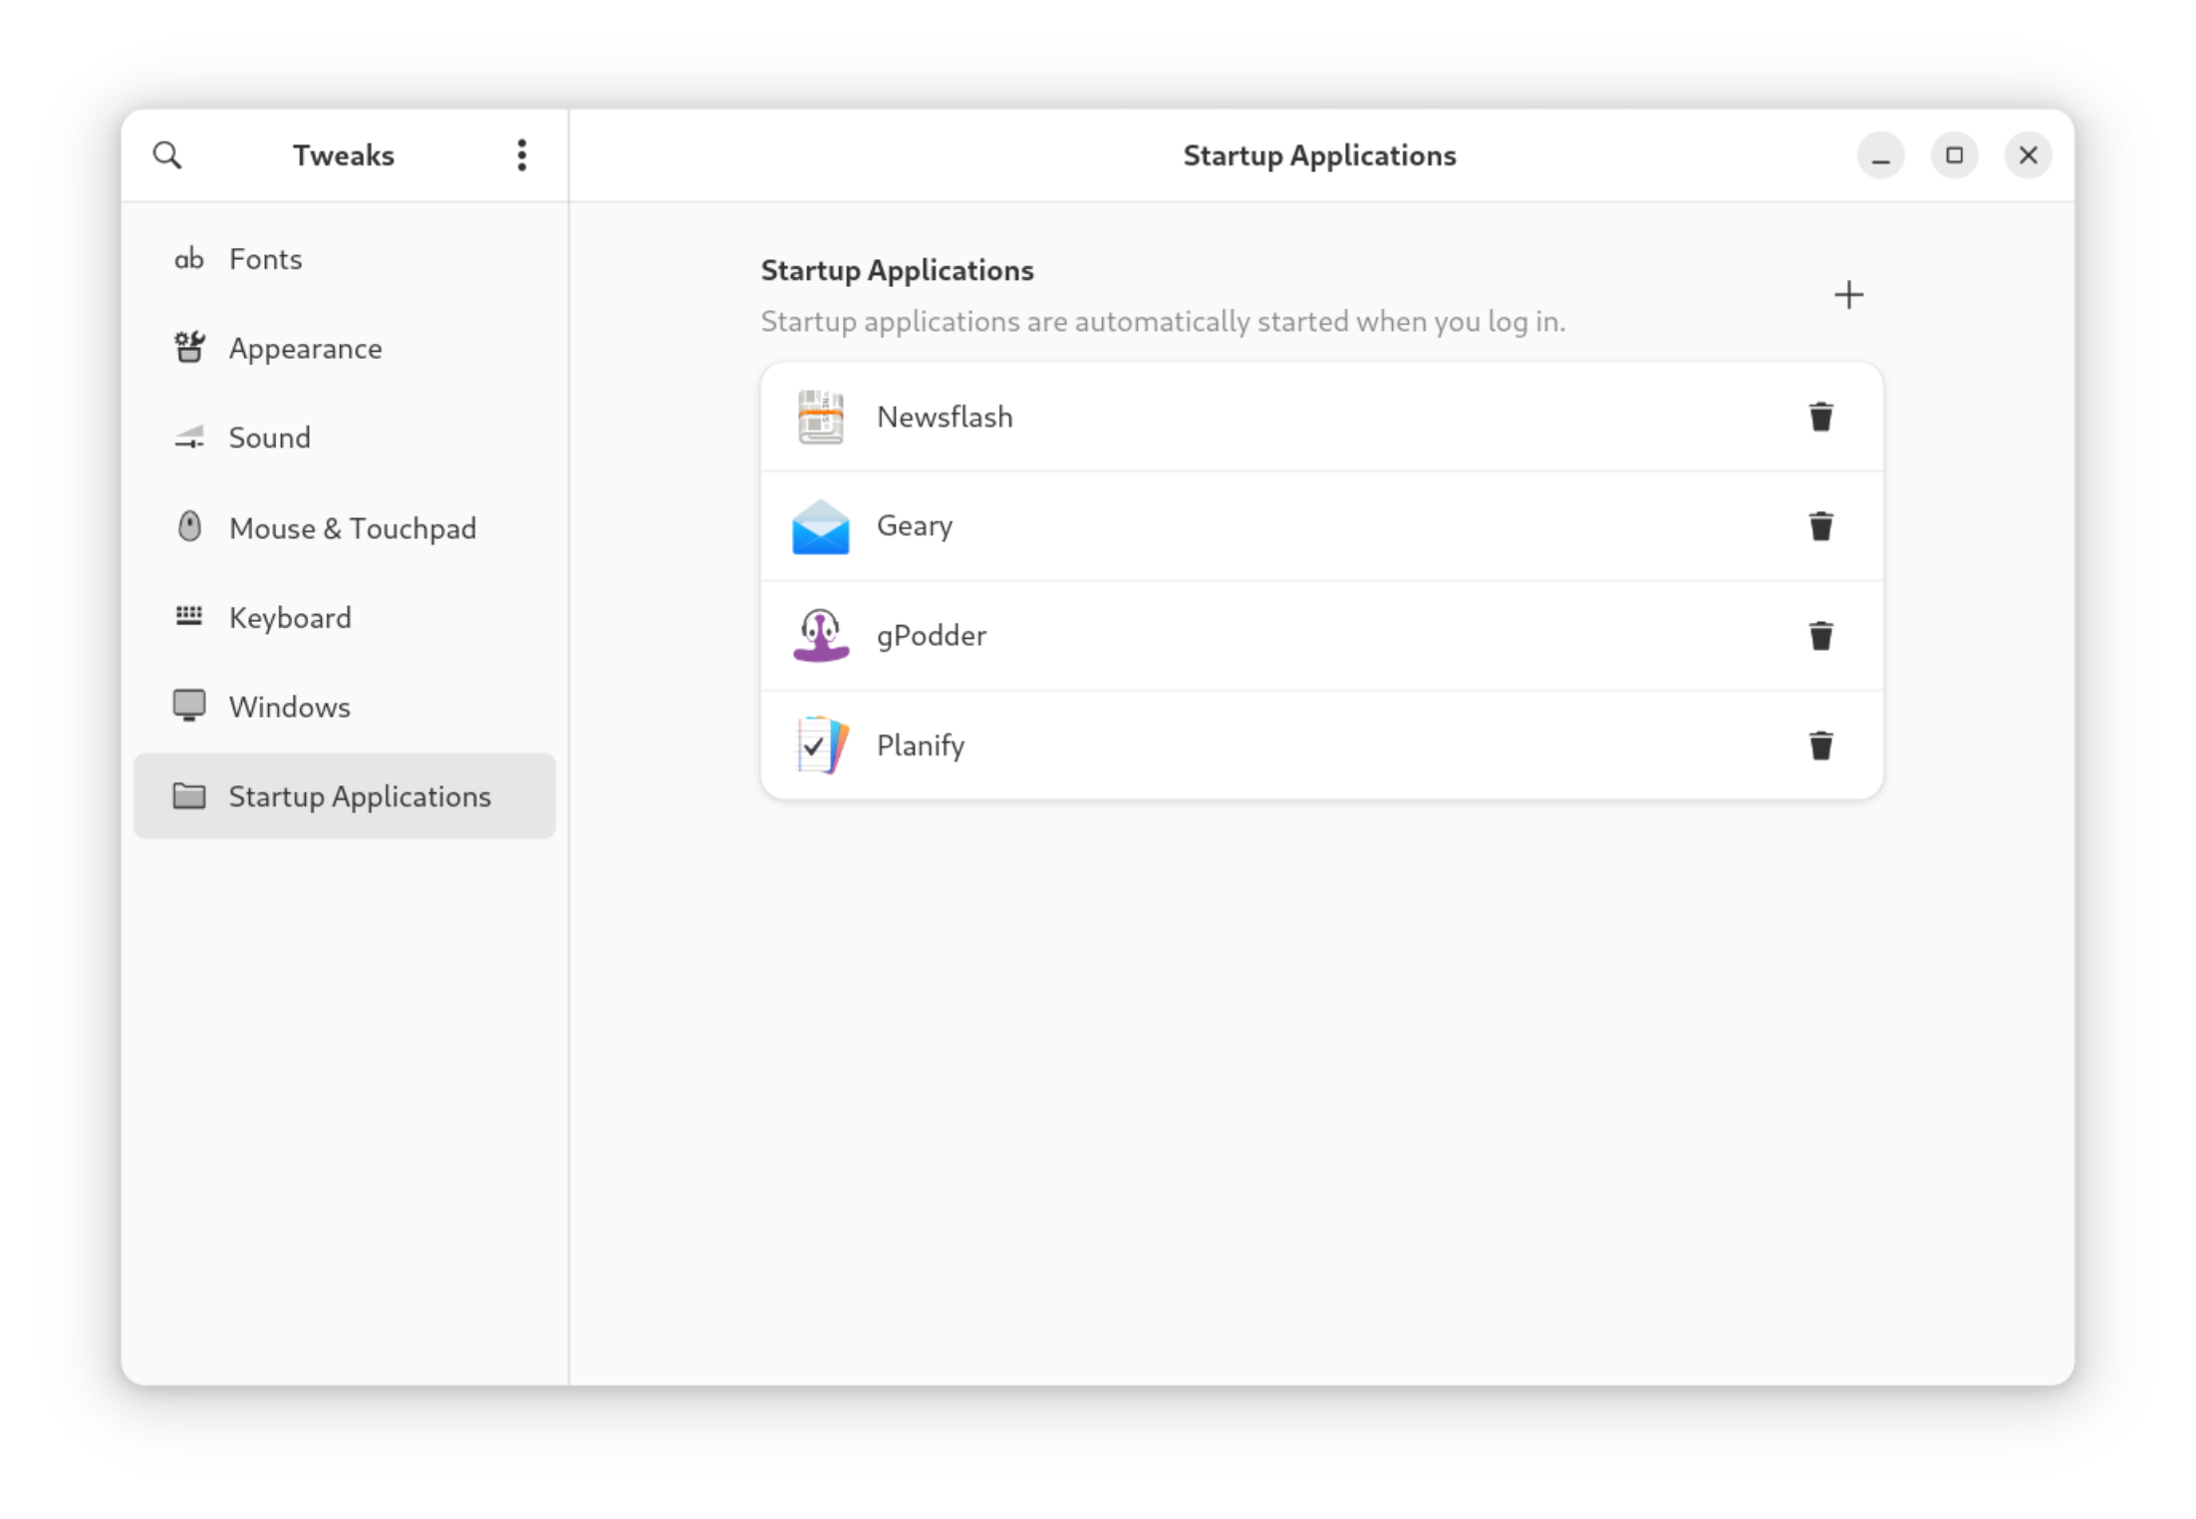The image size is (2196, 1519).
Task: Click the Mouse & Touchpad mouse icon
Action: [189, 527]
